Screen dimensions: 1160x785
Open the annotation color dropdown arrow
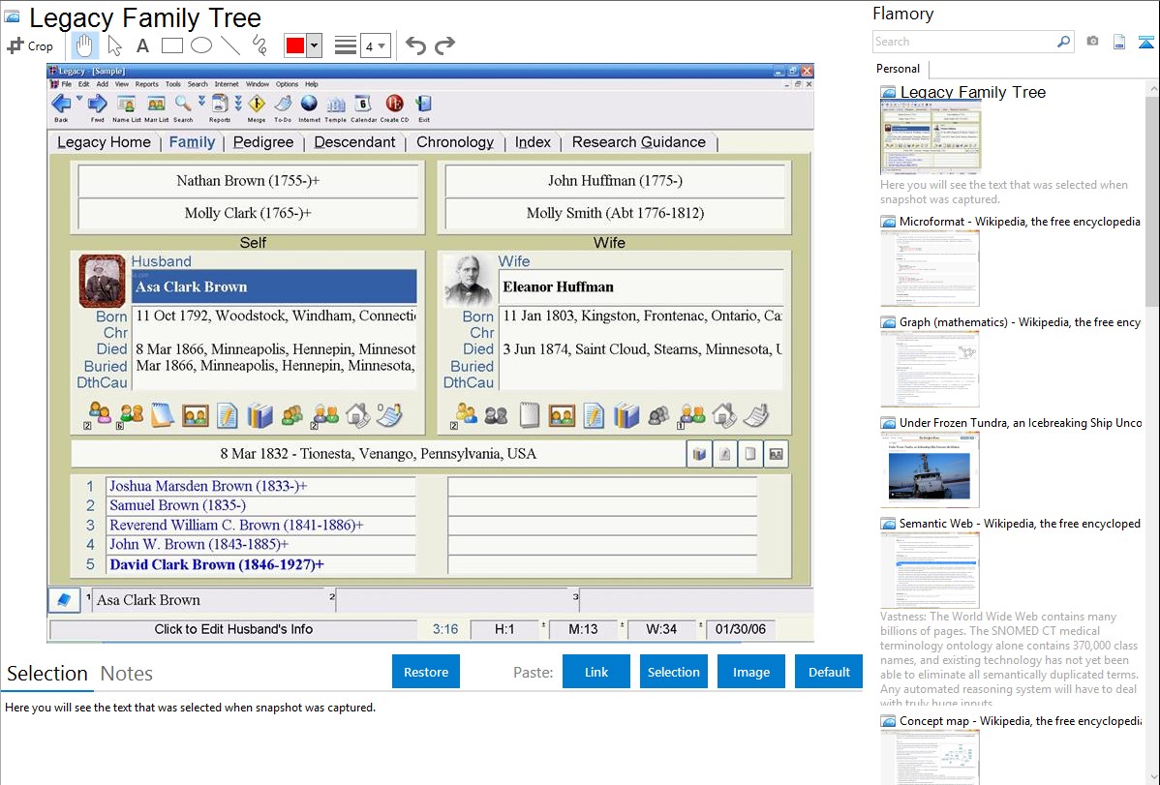pos(315,45)
